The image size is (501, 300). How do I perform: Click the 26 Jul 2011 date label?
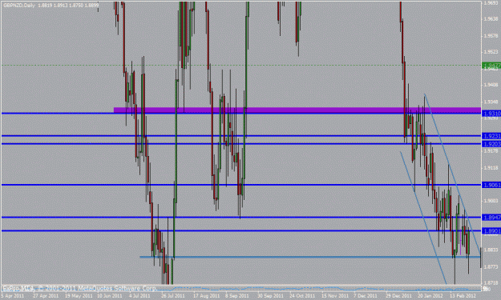click(x=173, y=296)
